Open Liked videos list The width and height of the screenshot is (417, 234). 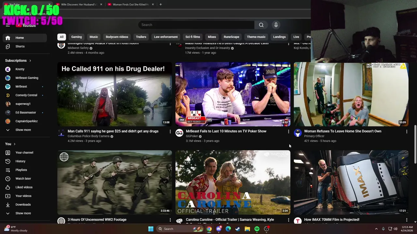(25, 187)
